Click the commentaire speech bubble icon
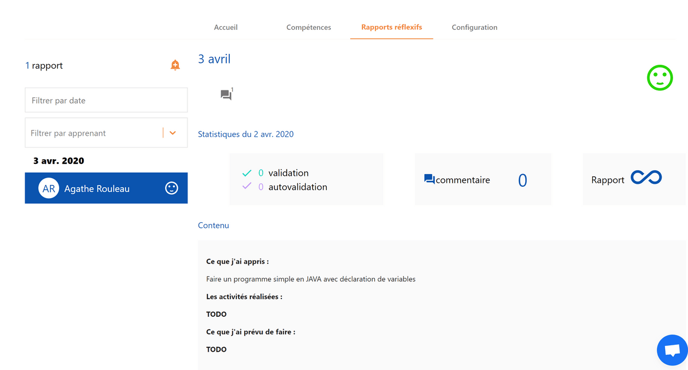The width and height of the screenshot is (688, 370). [429, 179]
